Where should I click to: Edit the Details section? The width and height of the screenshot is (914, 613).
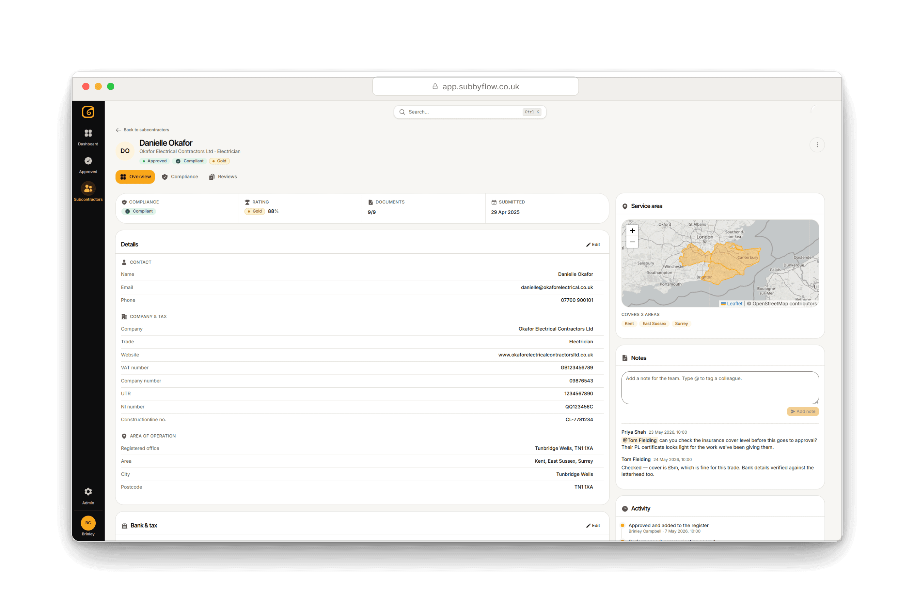593,245
